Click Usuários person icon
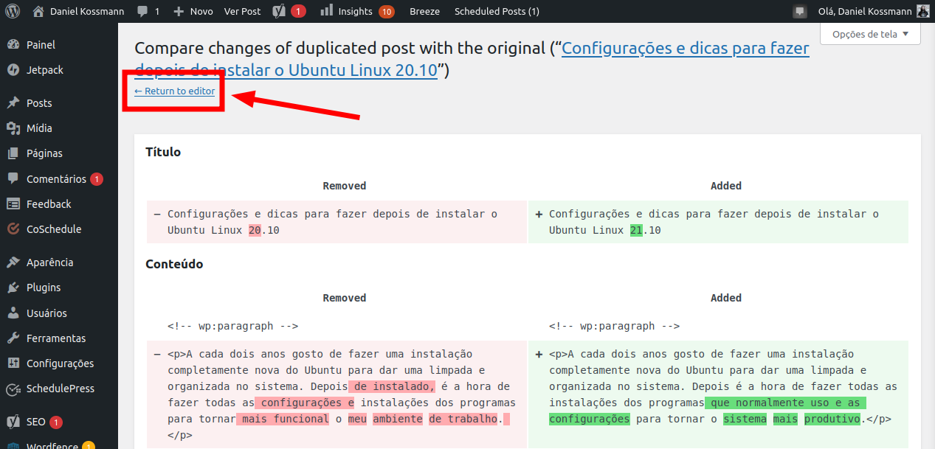The width and height of the screenshot is (935, 449). pos(13,313)
